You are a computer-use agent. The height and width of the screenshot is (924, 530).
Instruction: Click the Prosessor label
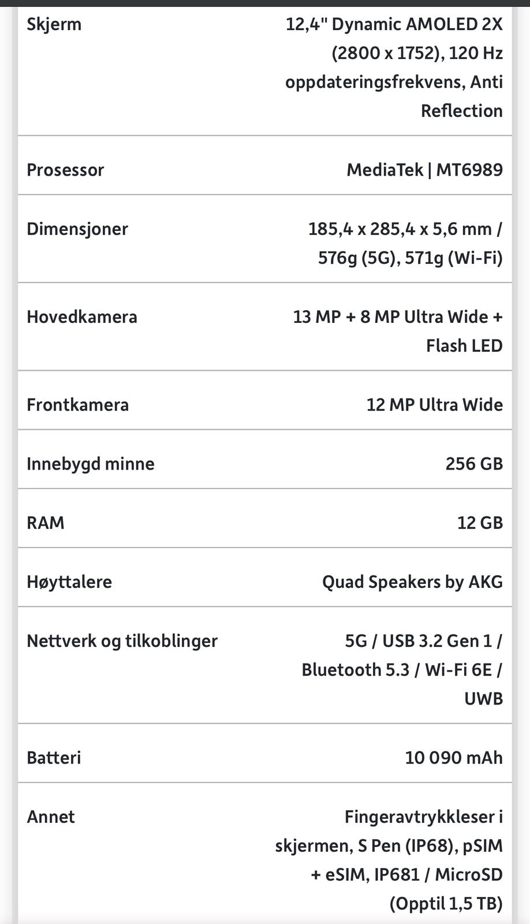[x=65, y=170]
